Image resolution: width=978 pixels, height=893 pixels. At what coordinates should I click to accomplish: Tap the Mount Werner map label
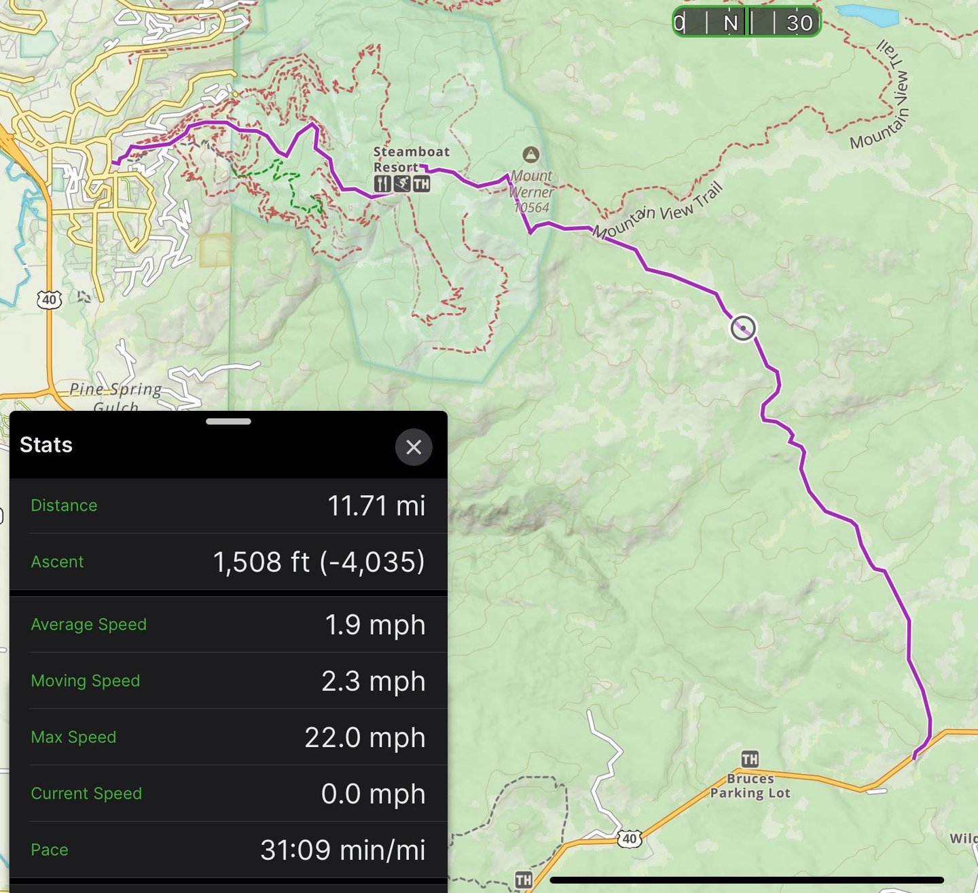pos(532,184)
